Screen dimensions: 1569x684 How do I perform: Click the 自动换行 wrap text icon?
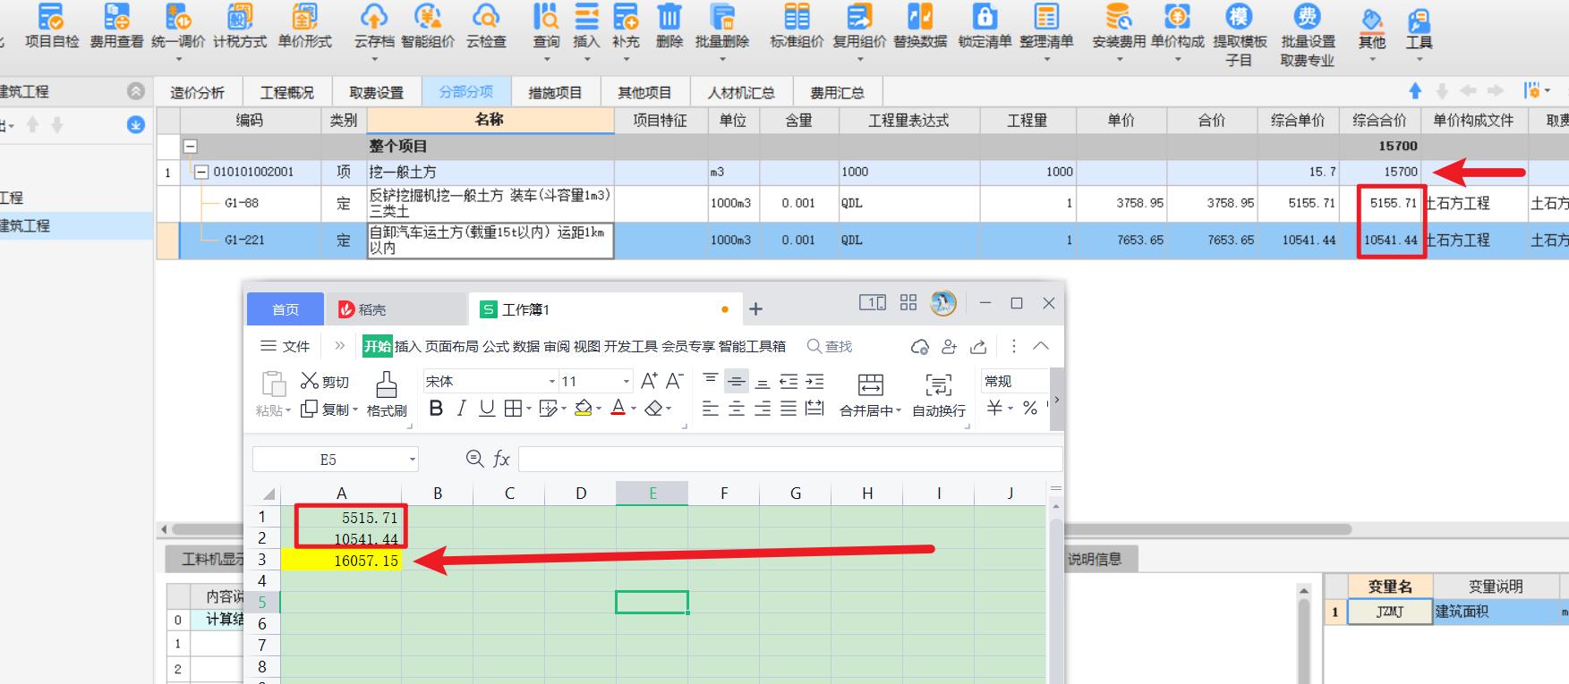[x=938, y=385]
